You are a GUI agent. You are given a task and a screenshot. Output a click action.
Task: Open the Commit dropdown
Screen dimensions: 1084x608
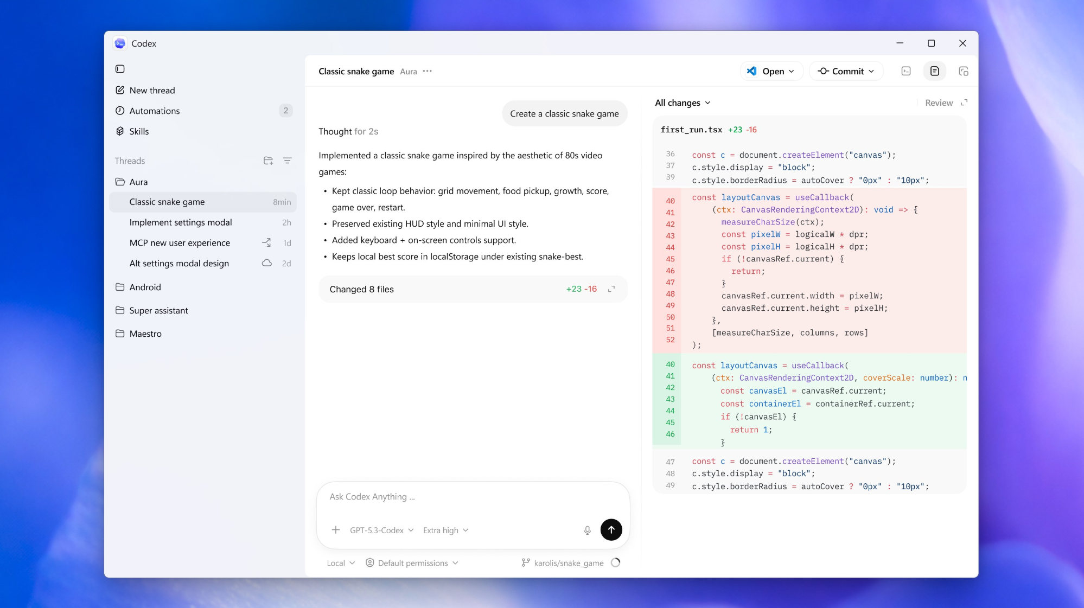point(845,71)
